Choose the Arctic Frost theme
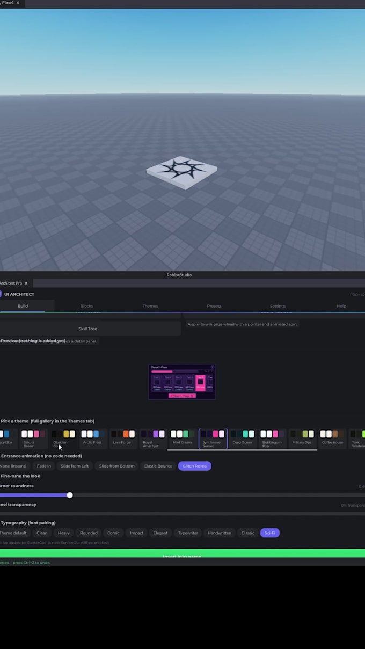The width and height of the screenshot is (365, 649). click(x=93, y=438)
